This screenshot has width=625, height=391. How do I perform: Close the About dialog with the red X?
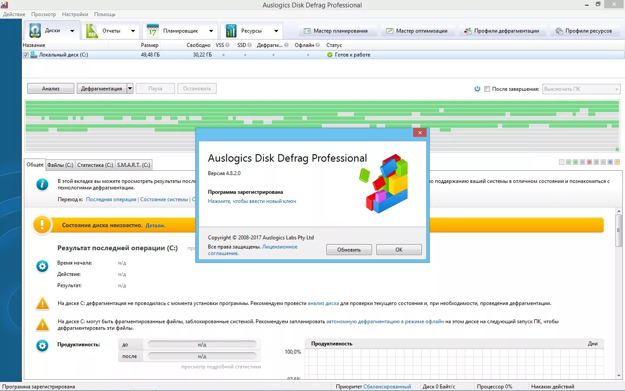[420, 133]
